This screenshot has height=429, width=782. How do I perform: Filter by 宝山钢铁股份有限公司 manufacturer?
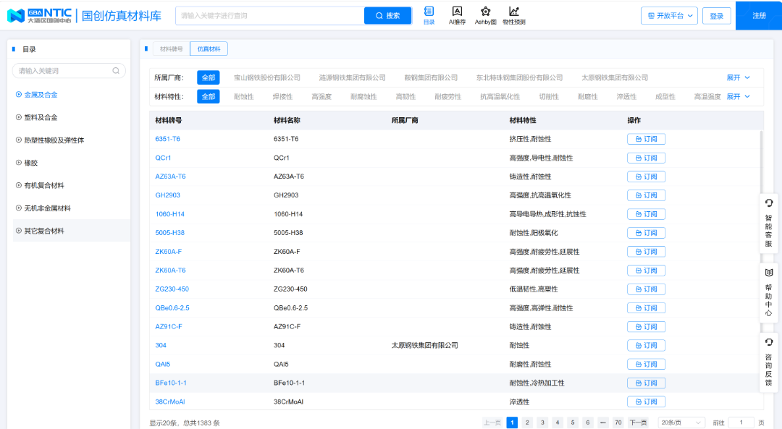(x=266, y=77)
